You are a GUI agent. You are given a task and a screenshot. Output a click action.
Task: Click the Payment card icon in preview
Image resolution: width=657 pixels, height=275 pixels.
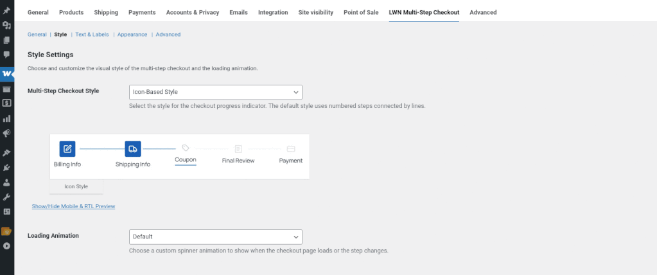click(x=291, y=148)
